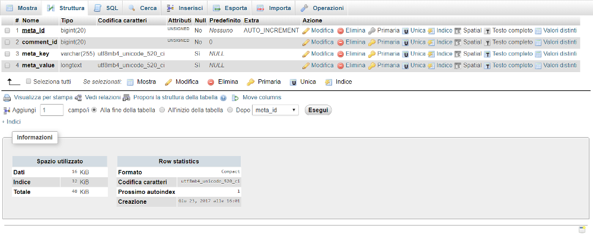Image resolution: width=593 pixels, height=234 pixels.
Task: Open the Dopo column dropdown showing meta_id
Action: pos(275,110)
